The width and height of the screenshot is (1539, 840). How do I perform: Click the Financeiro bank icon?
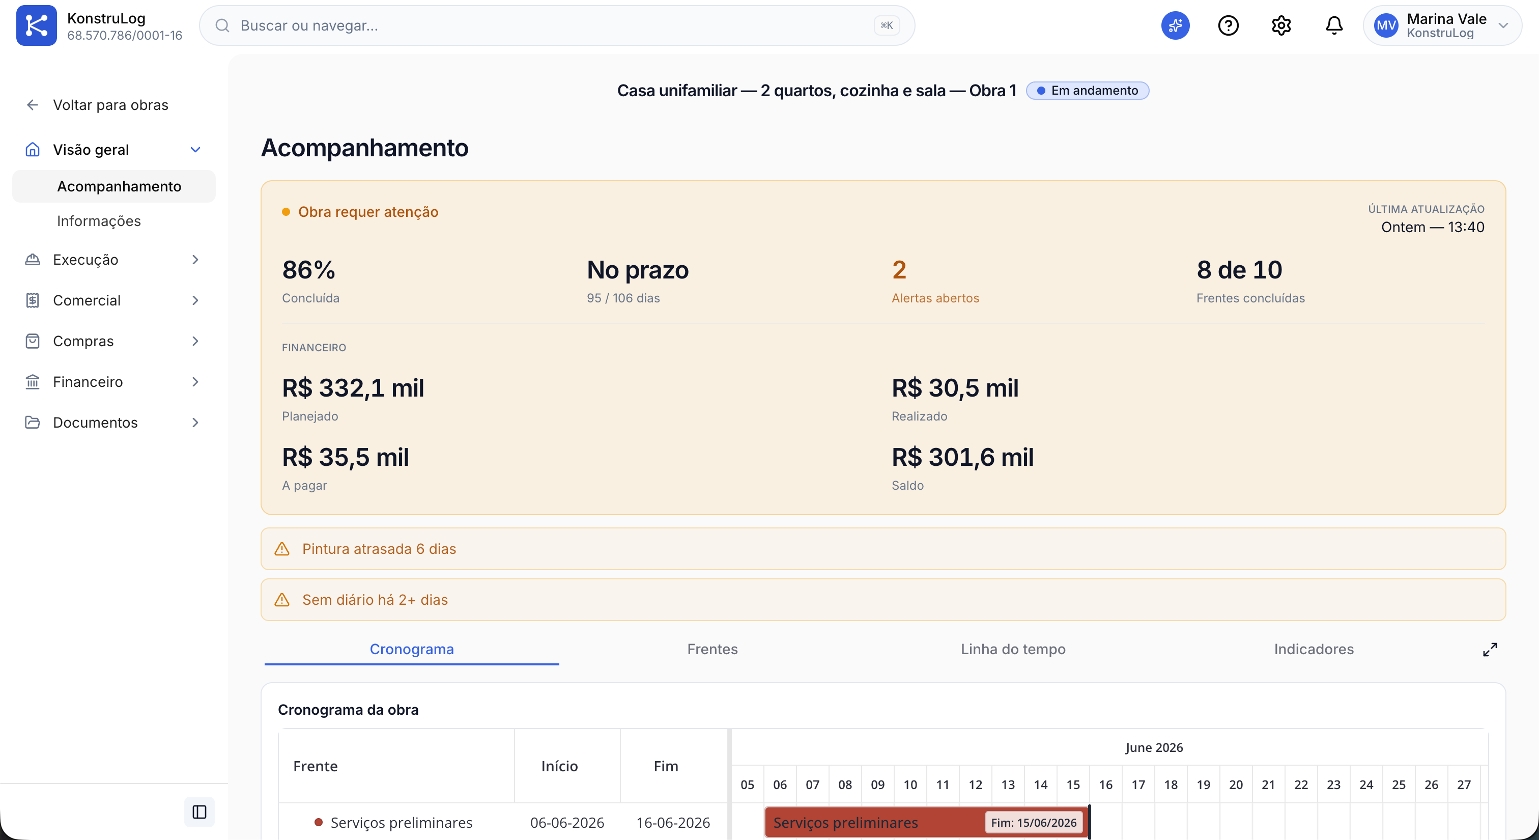tap(32, 382)
